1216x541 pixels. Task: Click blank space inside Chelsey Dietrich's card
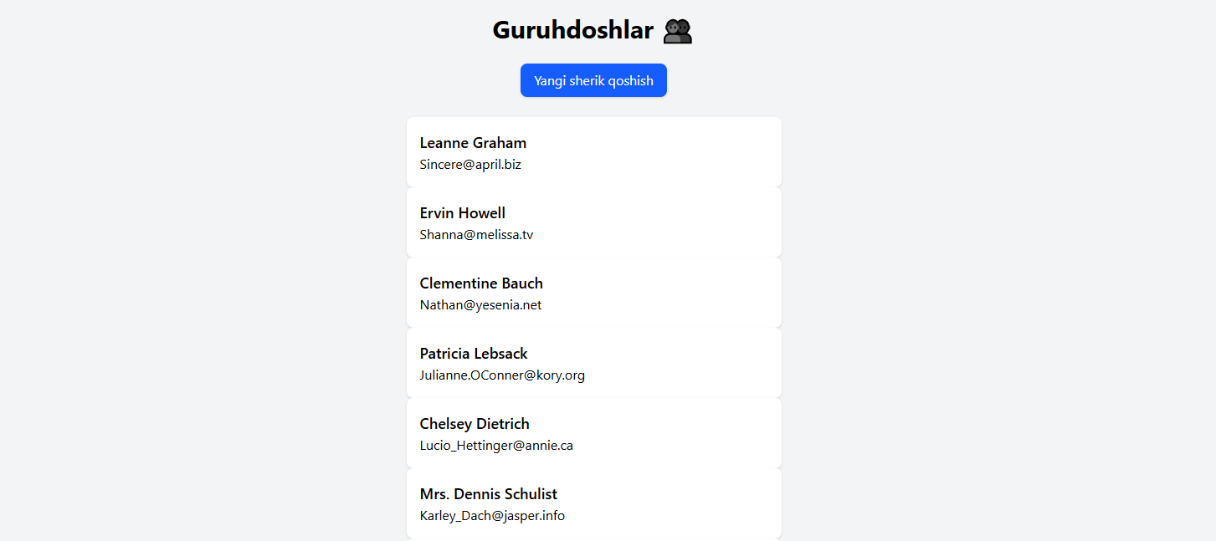point(686,433)
